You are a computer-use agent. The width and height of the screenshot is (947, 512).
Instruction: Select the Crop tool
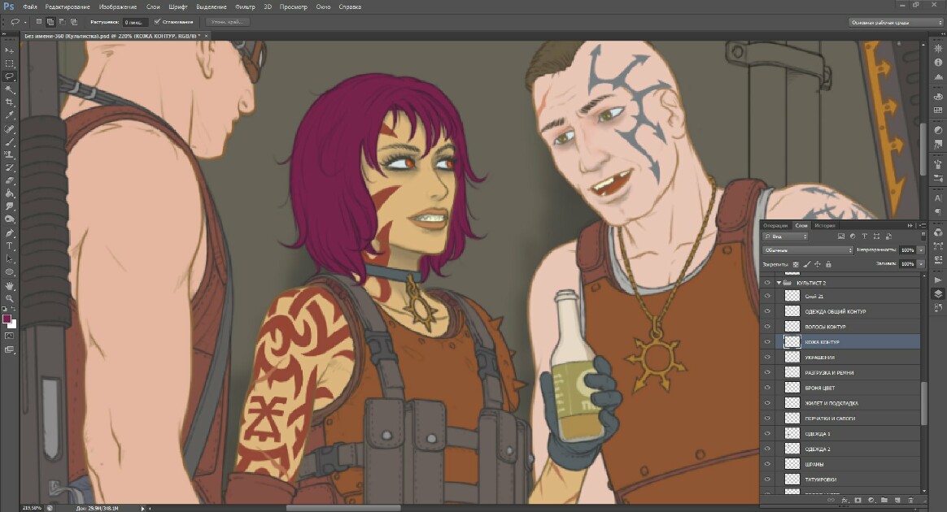(9, 102)
